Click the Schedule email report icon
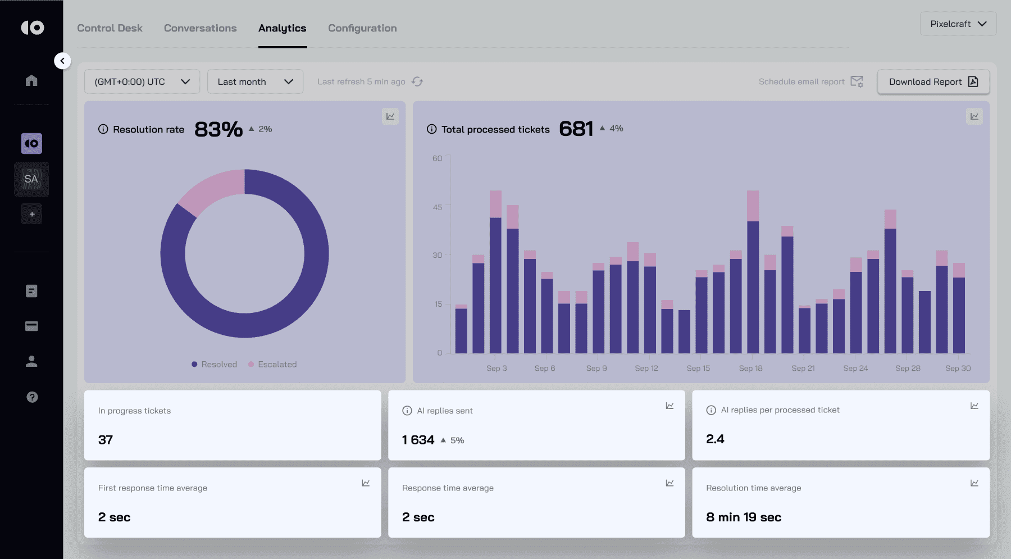The height and width of the screenshot is (559, 1011). (857, 81)
